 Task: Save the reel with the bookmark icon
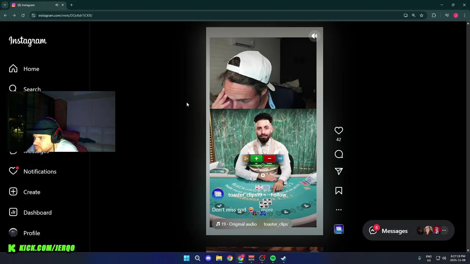[x=339, y=191]
